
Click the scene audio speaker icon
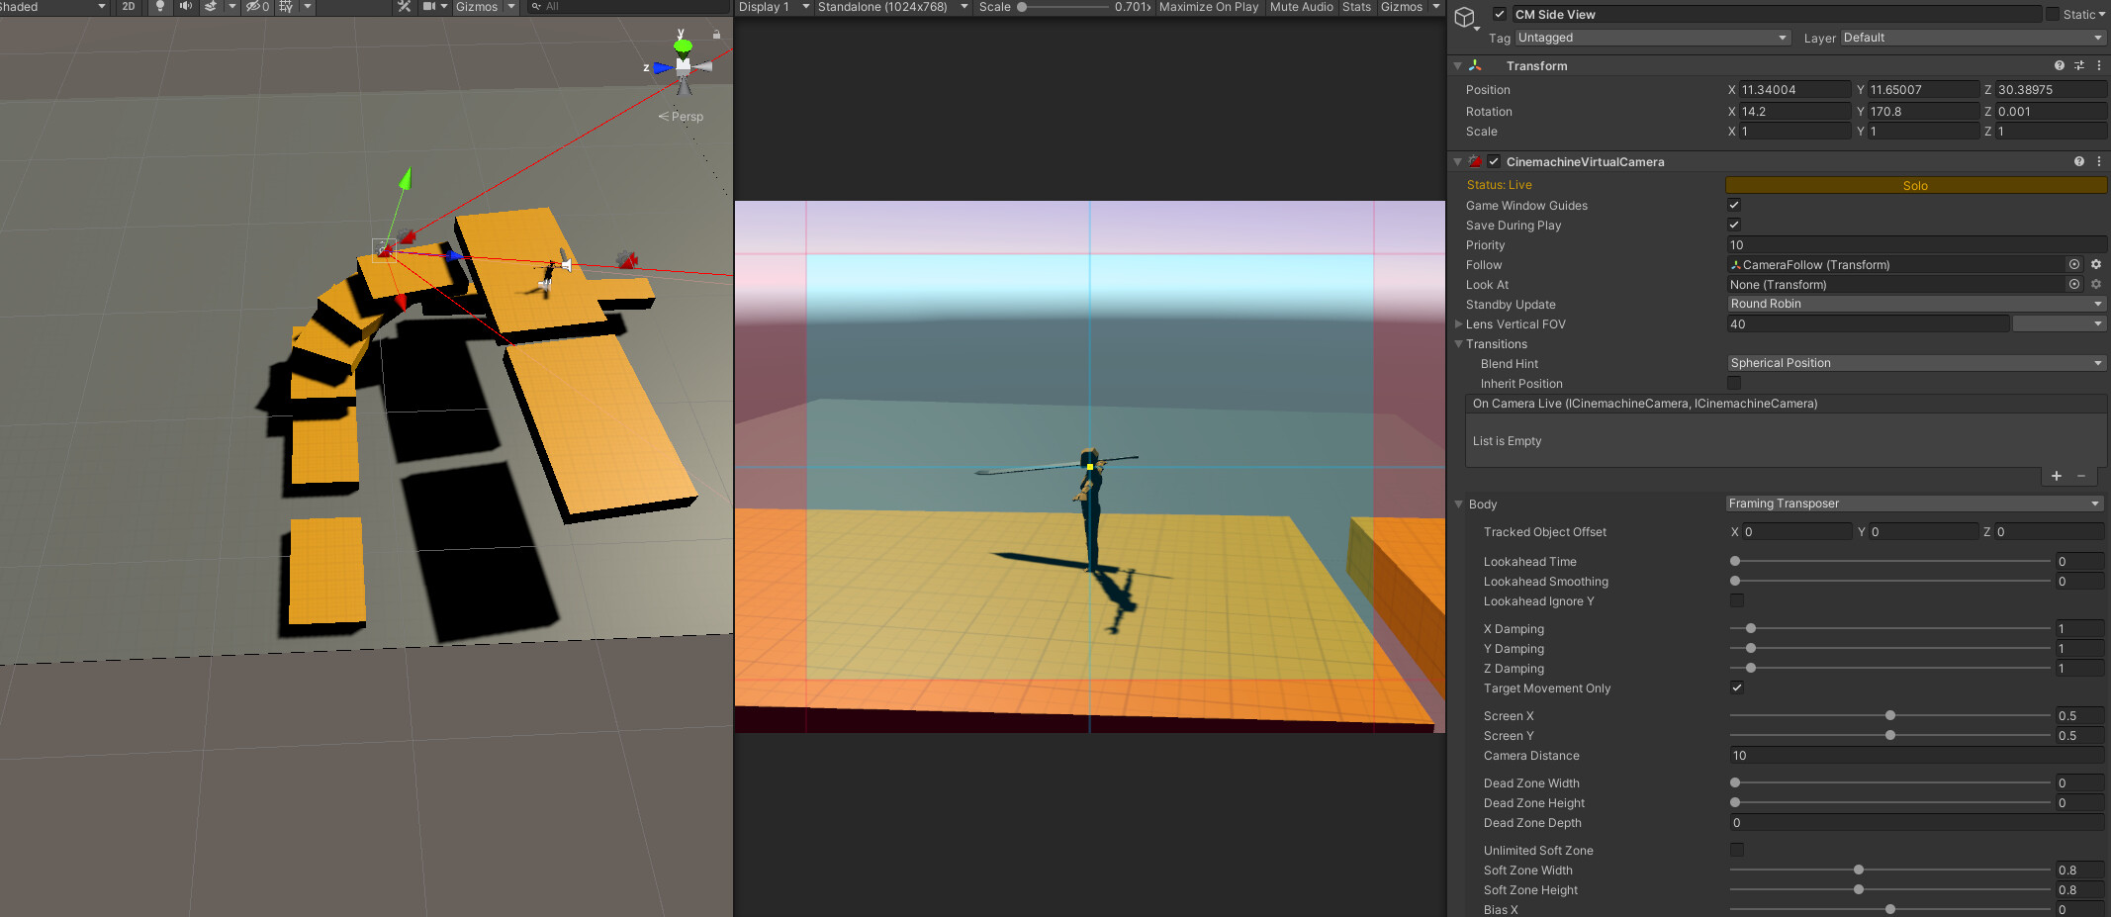tap(186, 7)
